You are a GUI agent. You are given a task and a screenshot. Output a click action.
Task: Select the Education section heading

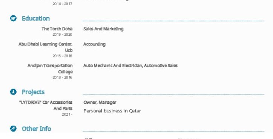pos(36,18)
